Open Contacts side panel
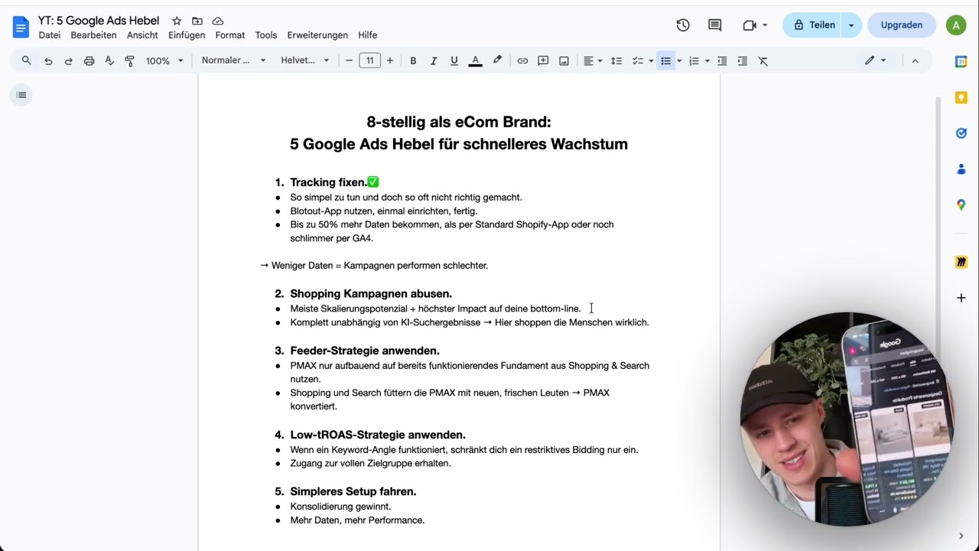Screen dimensions: 979x551 (961, 169)
